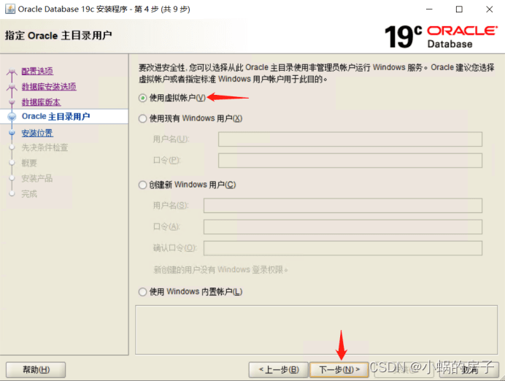Click the 新创建的用户没有 Windows 登录权限 note

pos(220,269)
